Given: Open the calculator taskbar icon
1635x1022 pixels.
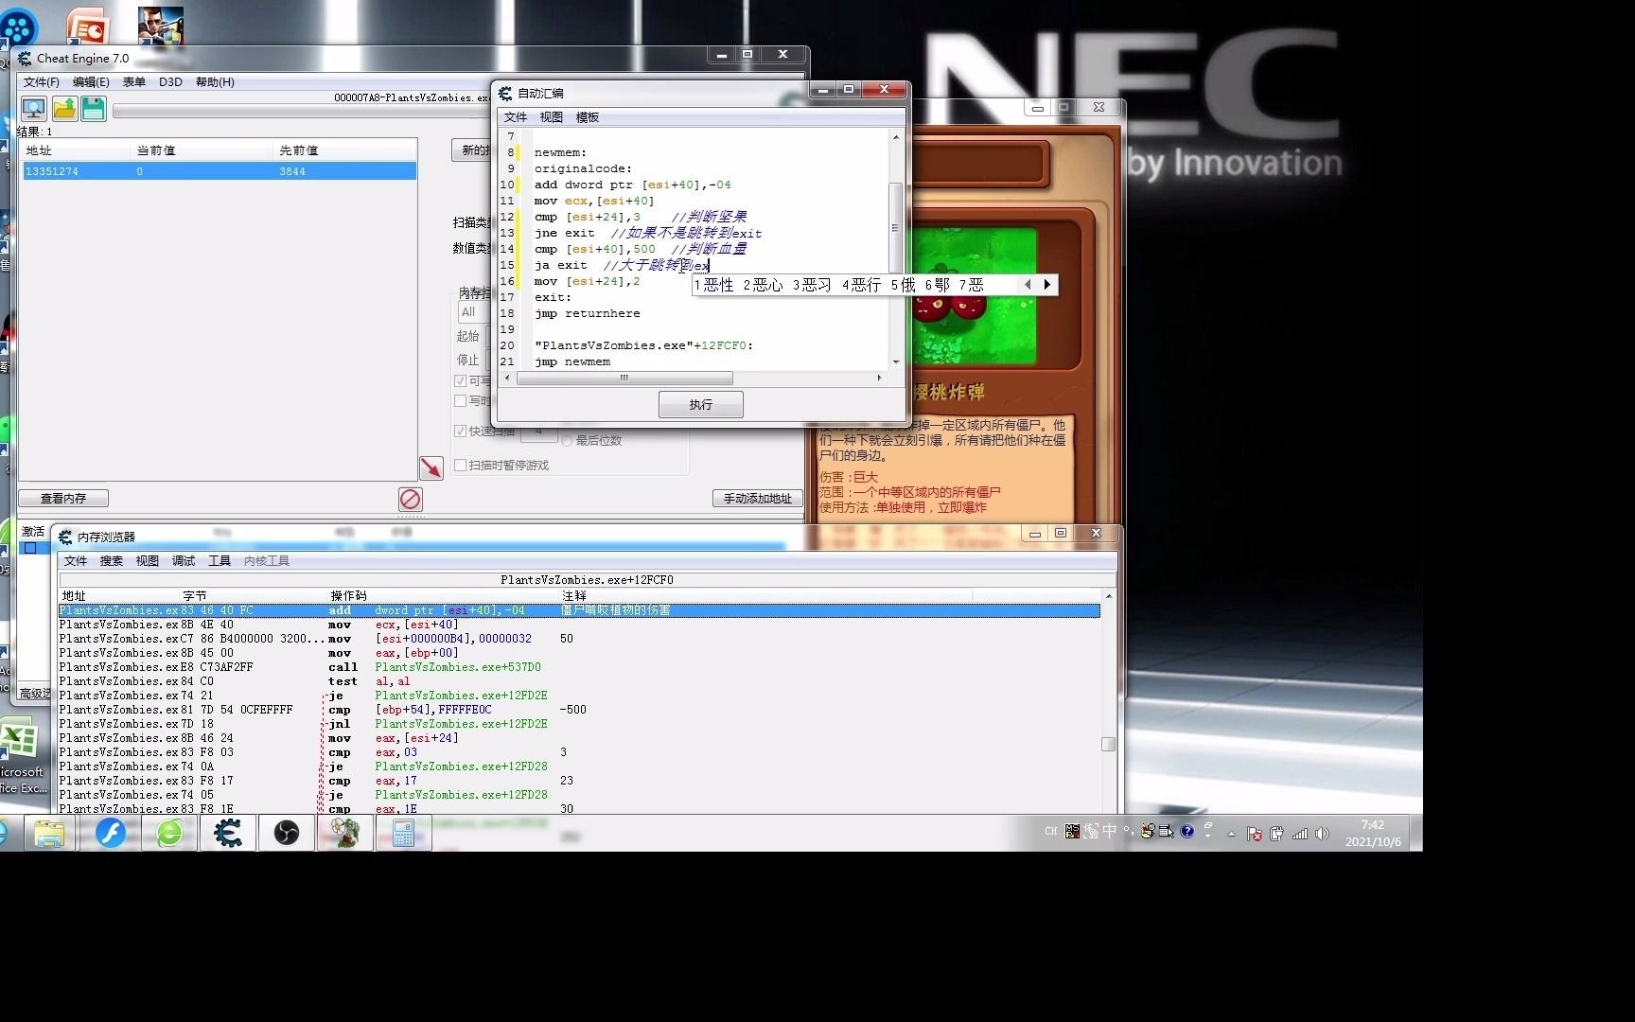Looking at the screenshot, I should click(403, 833).
